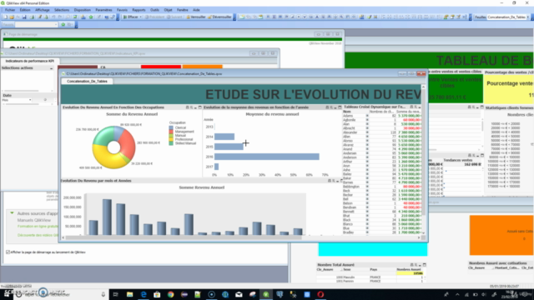The width and height of the screenshot is (534, 300).
Task: Open the Disposition menu
Action: (x=83, y=10)
